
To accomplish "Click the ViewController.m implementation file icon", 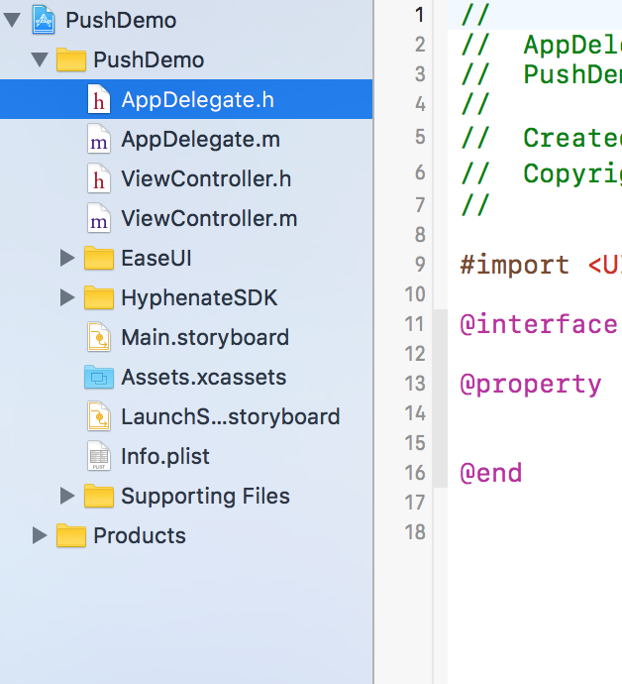I will pyautogui.click(x=98, y=218).
